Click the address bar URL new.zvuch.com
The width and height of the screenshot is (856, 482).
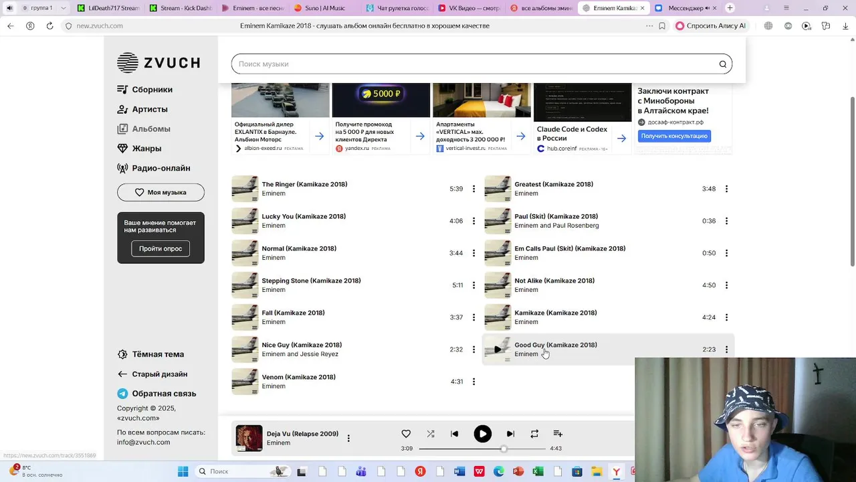[100, 25]
